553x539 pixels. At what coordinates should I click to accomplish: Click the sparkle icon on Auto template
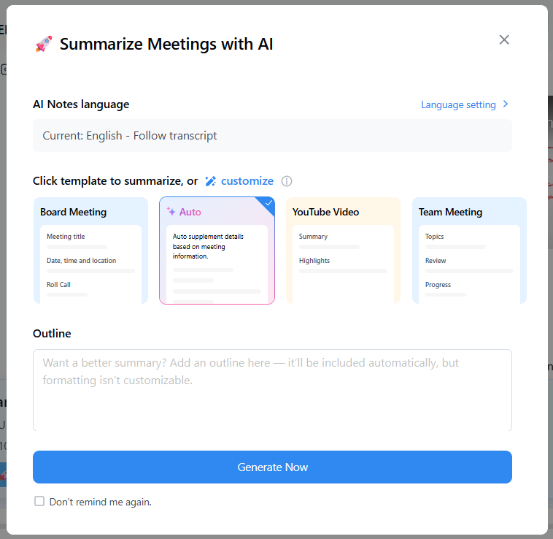171,212
